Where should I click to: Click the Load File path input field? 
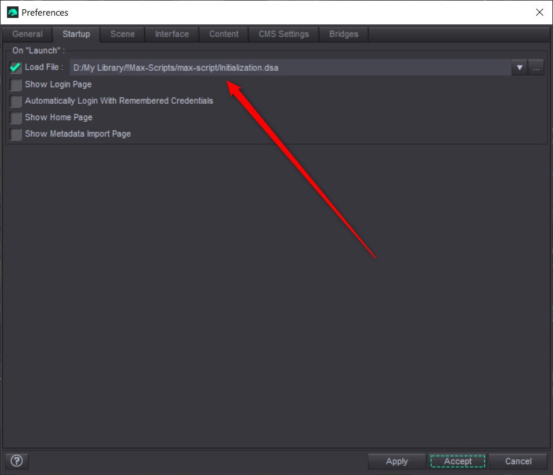point(290,67)
